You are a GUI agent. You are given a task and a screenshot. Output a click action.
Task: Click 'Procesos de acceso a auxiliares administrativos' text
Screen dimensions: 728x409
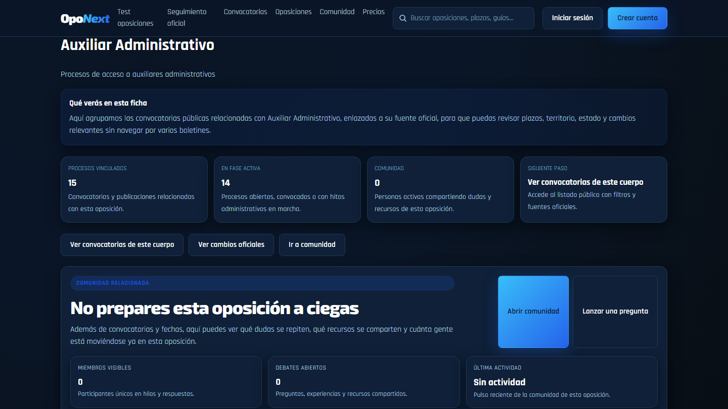[138, 74]
